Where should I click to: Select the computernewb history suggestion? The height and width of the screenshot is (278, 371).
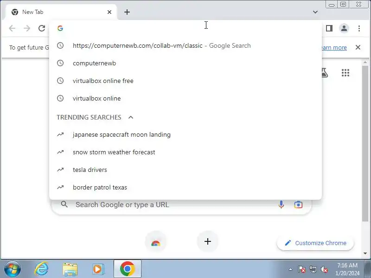point(185,63)
